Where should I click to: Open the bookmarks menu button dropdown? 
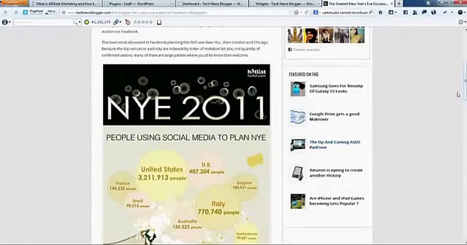tap(393, 13)
